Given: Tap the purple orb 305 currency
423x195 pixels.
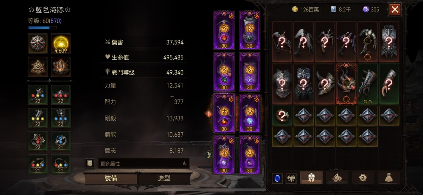Looking at the screenshot, I should click(371, 10).
